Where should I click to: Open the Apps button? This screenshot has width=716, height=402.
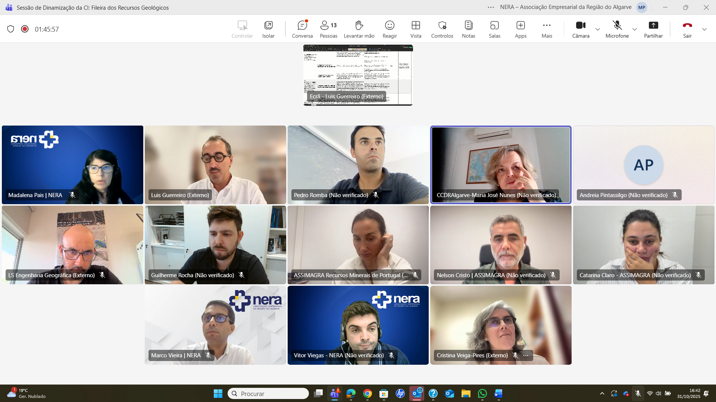(520, 29)
